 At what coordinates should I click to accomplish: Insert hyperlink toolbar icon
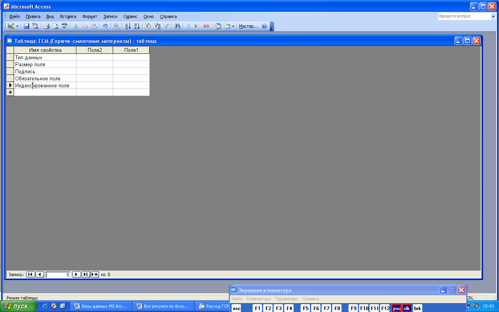pos(116,26)
